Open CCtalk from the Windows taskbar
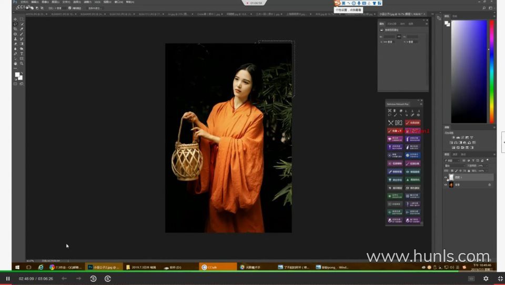This screenshot has width=505, height=285. [213, 267]
